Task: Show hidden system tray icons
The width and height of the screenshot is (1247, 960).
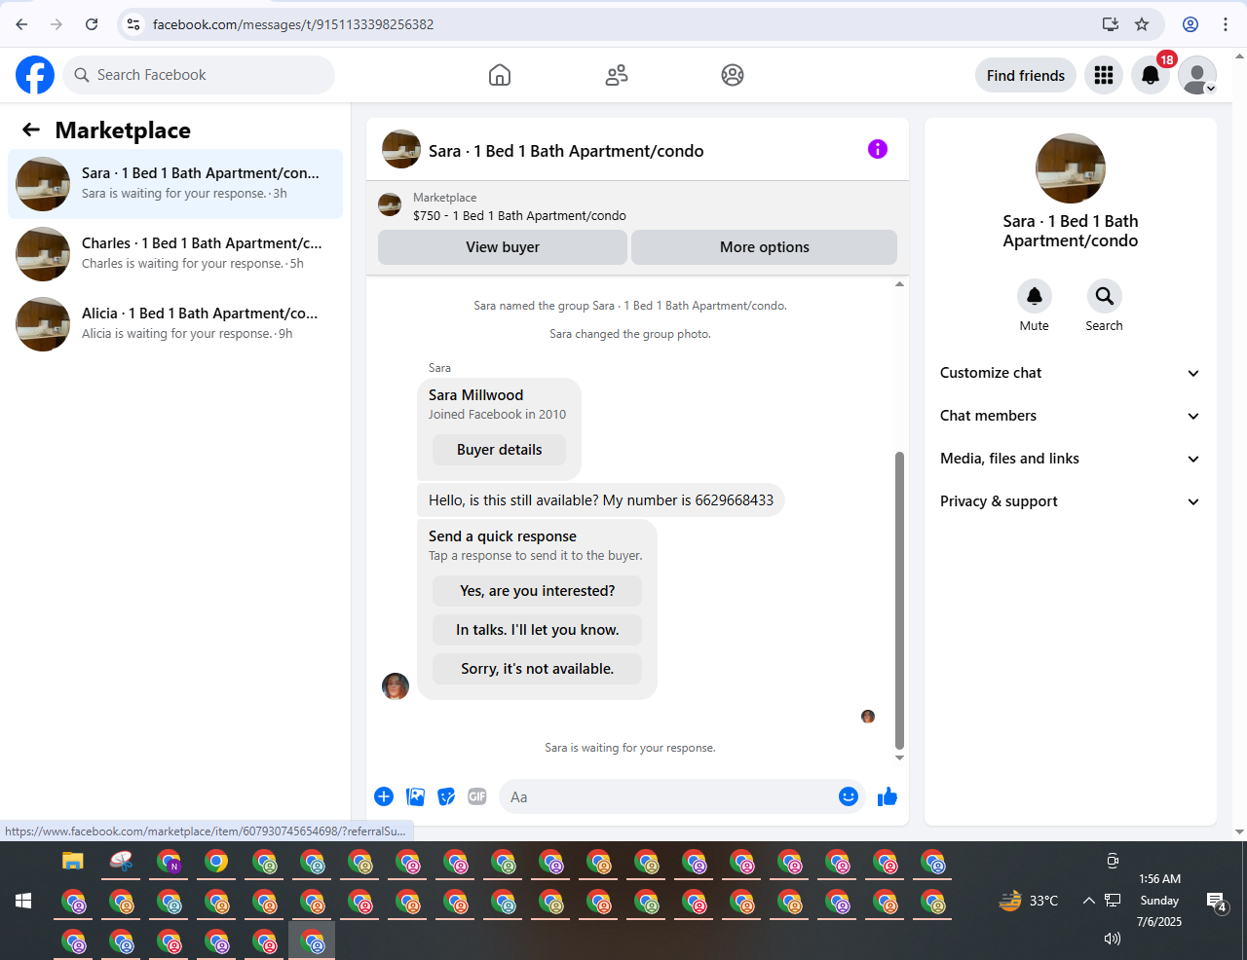Action: (1088, 901)
